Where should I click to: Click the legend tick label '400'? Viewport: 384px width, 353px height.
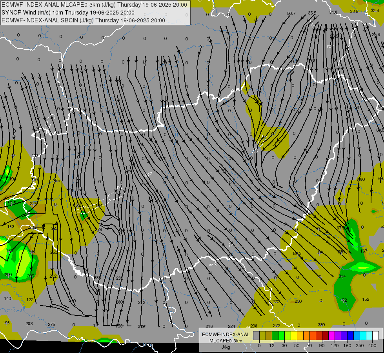(x=372, y=346)
